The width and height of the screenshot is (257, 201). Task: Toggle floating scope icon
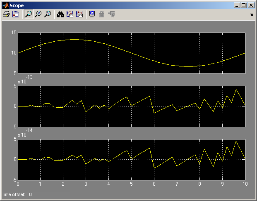click(92, 14)
